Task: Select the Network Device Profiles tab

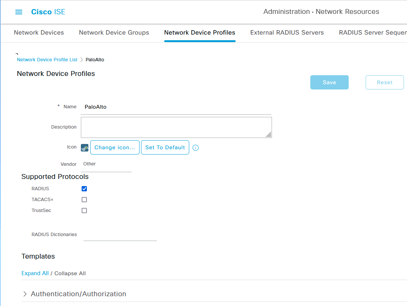Action: click(200, 33)
